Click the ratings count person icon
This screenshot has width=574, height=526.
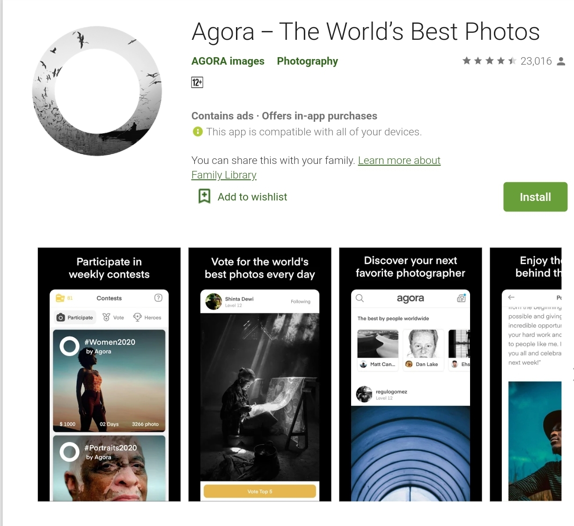[x=561, y=61]
